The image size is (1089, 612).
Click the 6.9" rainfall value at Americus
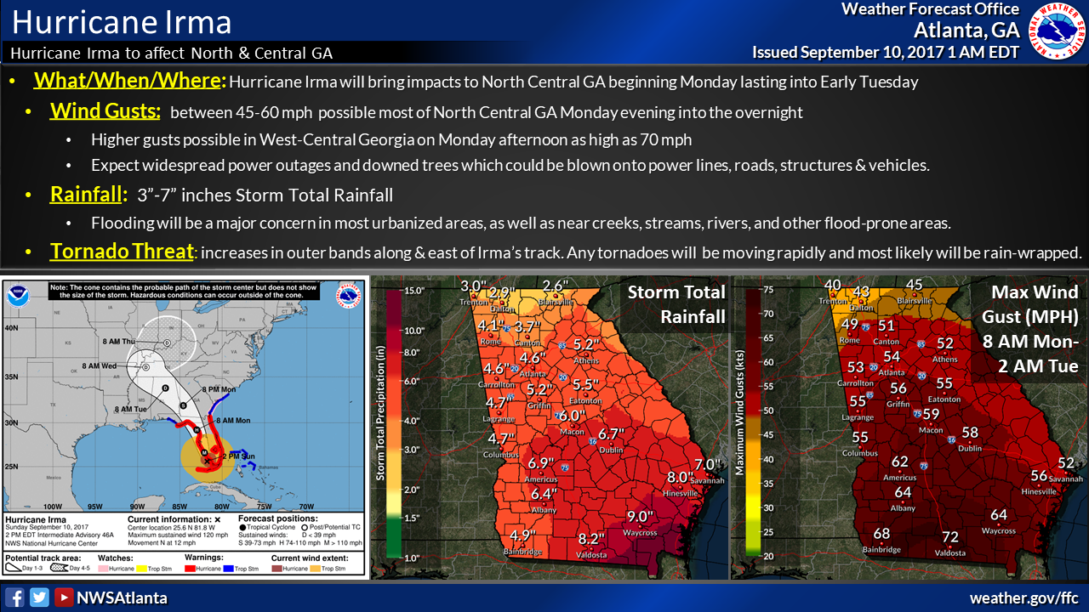(x=541, y=463)
